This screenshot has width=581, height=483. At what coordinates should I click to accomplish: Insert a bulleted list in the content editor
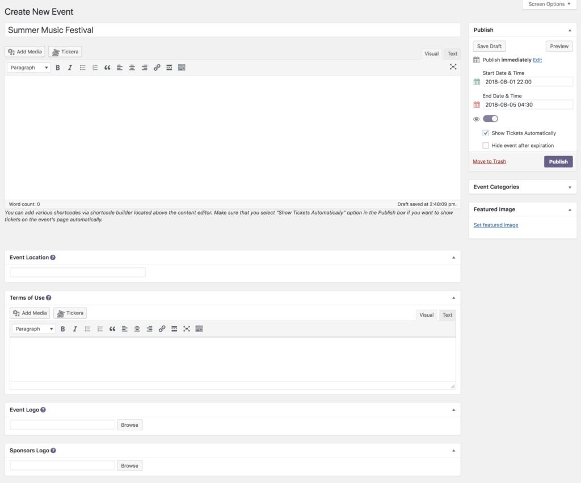(x=82, y=68)
